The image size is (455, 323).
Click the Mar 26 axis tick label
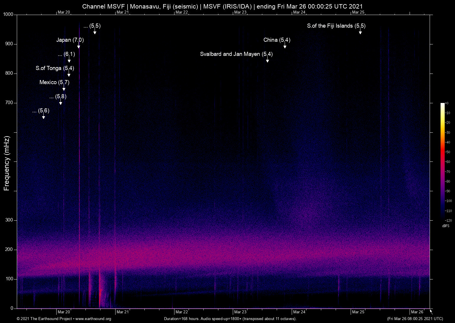pyautogui.click(x=417, y=312)
